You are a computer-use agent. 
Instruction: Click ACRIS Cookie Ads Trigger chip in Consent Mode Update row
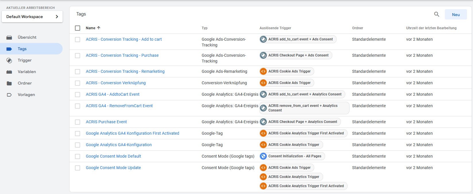tap(287, 168)
